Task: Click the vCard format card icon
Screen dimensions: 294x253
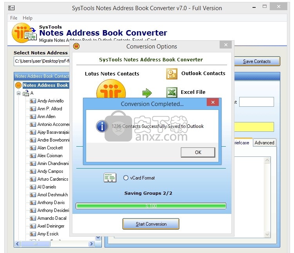Action: [110, 178]
